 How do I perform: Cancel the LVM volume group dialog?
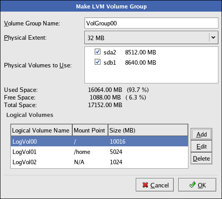tap(155, 185)
